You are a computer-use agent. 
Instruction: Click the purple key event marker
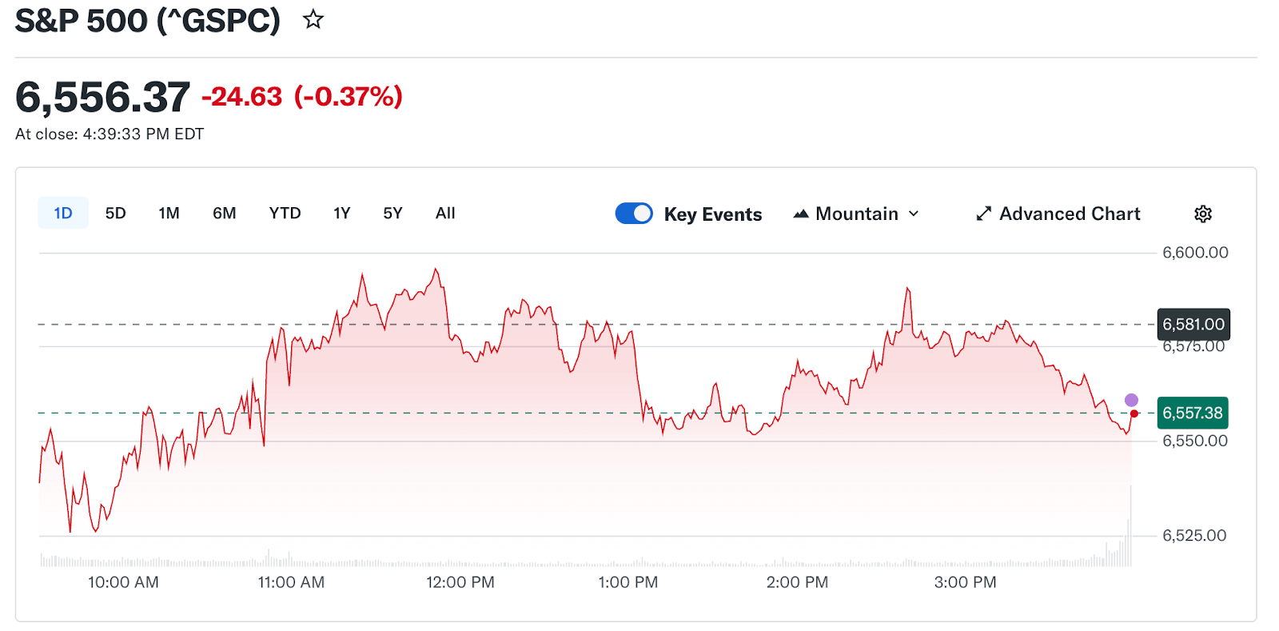(x=1131, y=400)
